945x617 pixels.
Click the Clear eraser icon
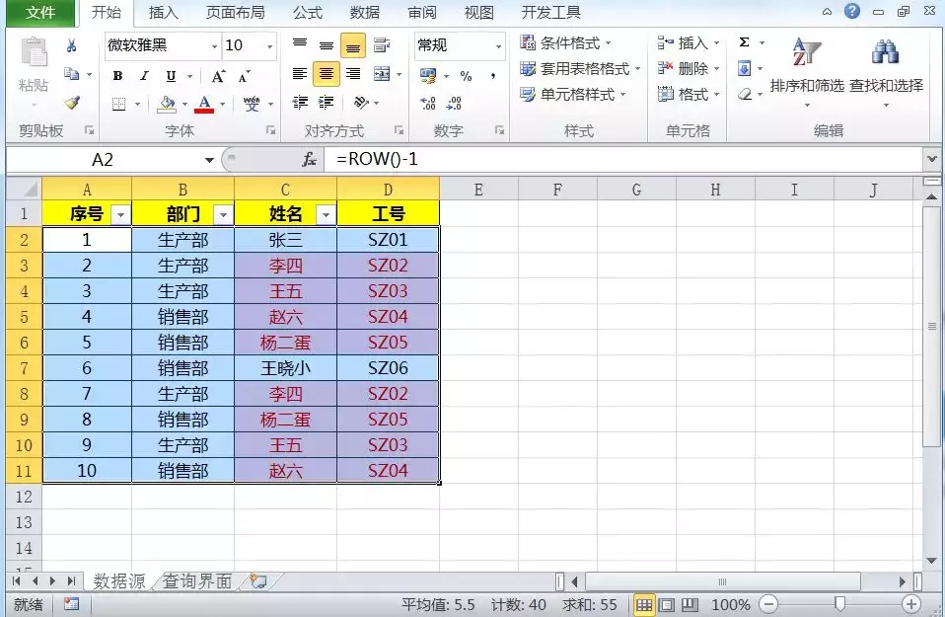pyautogui.click(x=745, y=94)
